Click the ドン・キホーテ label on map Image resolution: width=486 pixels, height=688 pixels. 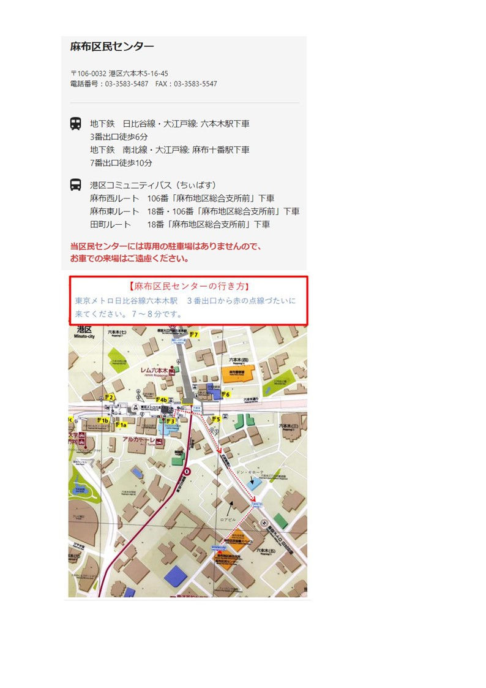pyautogui.click(x=250, y=472)
